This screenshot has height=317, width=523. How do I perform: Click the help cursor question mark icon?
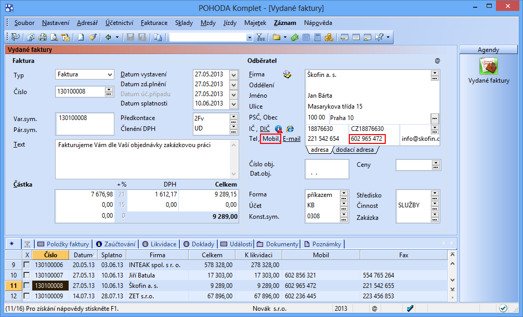pyautogui.click(x=379, y=37)
